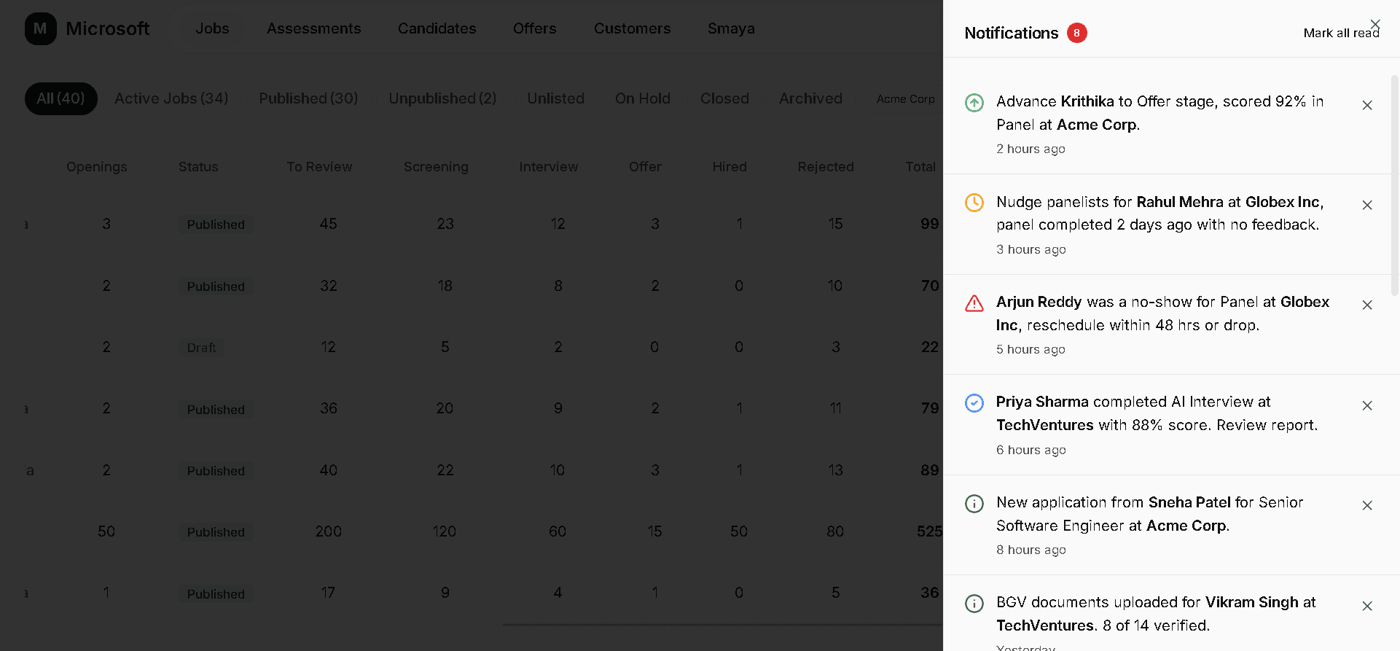The image size is (1400, 651).
Task: Click the Offer column header
Action: tap(645, 167)
